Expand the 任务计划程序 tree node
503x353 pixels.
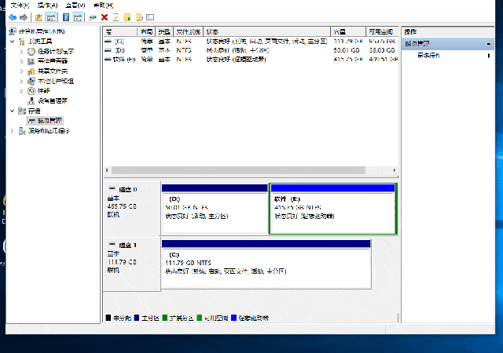tap(21, 51)
